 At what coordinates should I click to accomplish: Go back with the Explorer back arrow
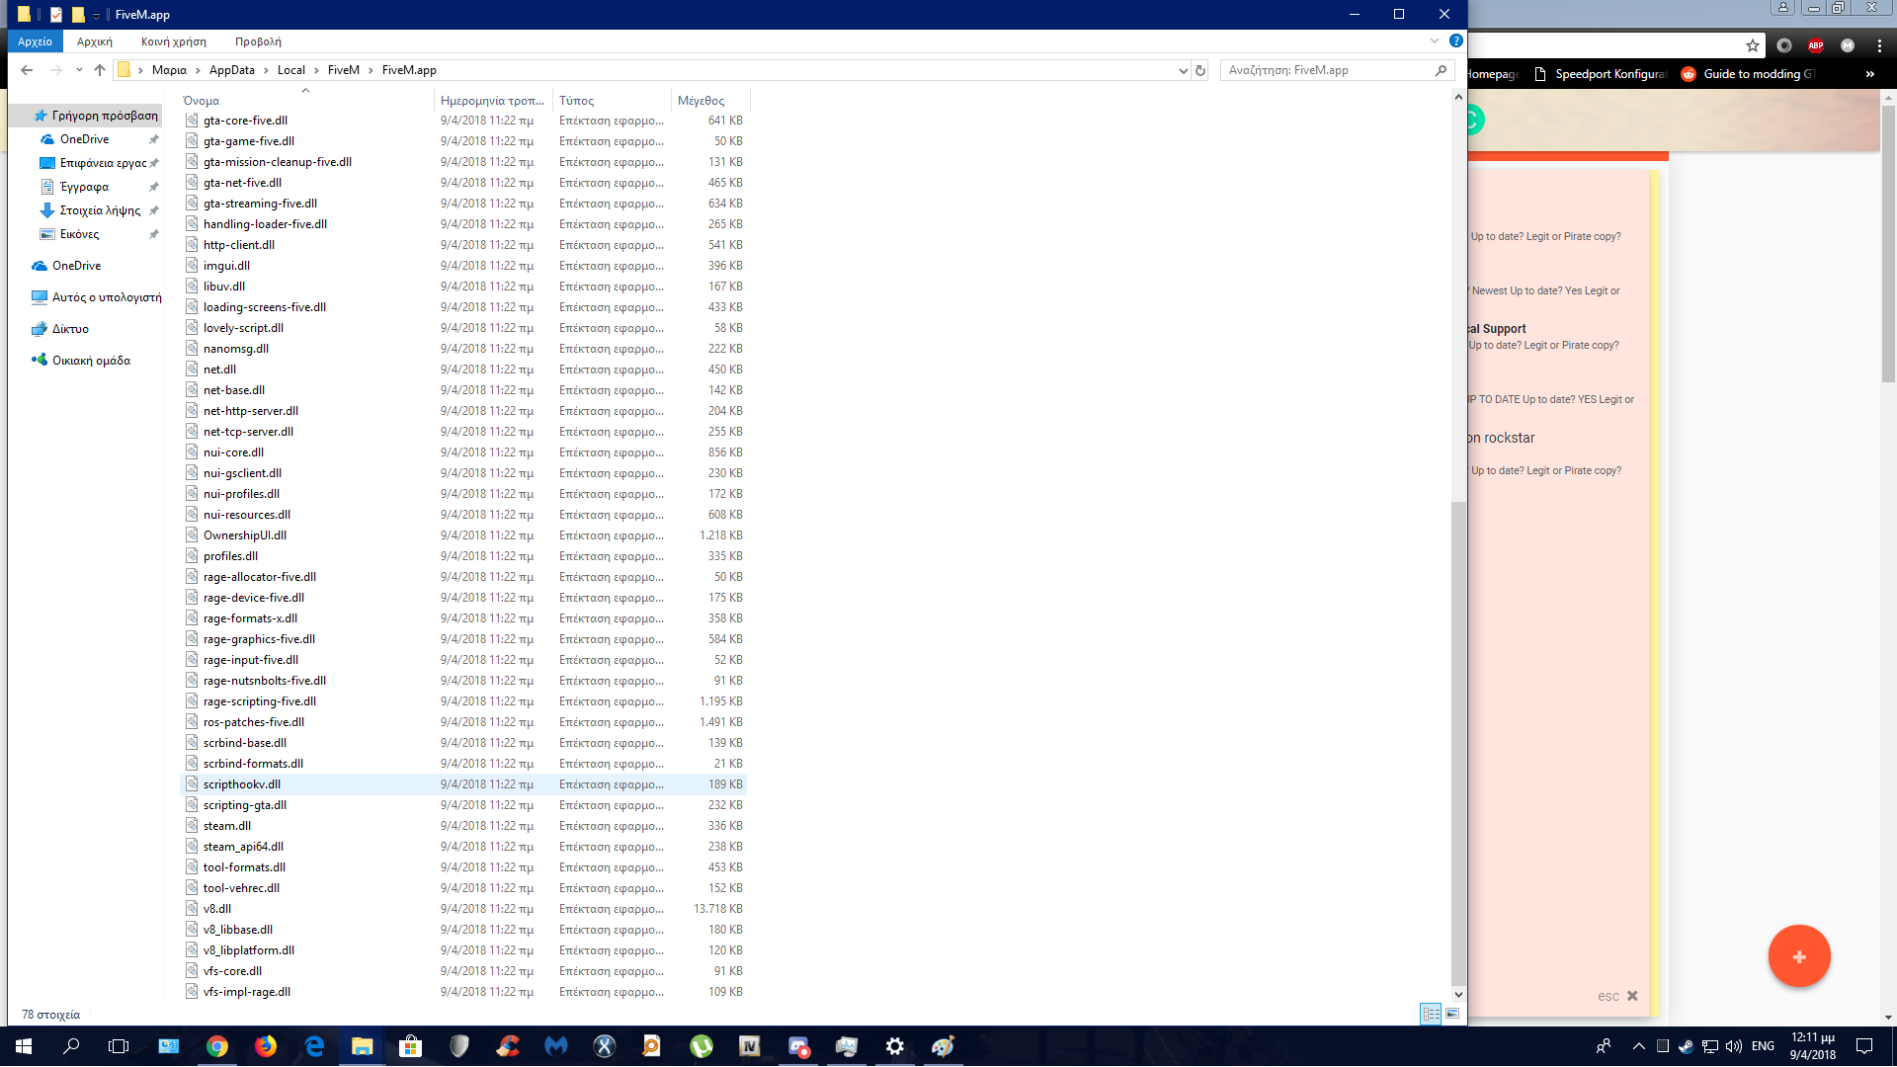pos(27,70)
